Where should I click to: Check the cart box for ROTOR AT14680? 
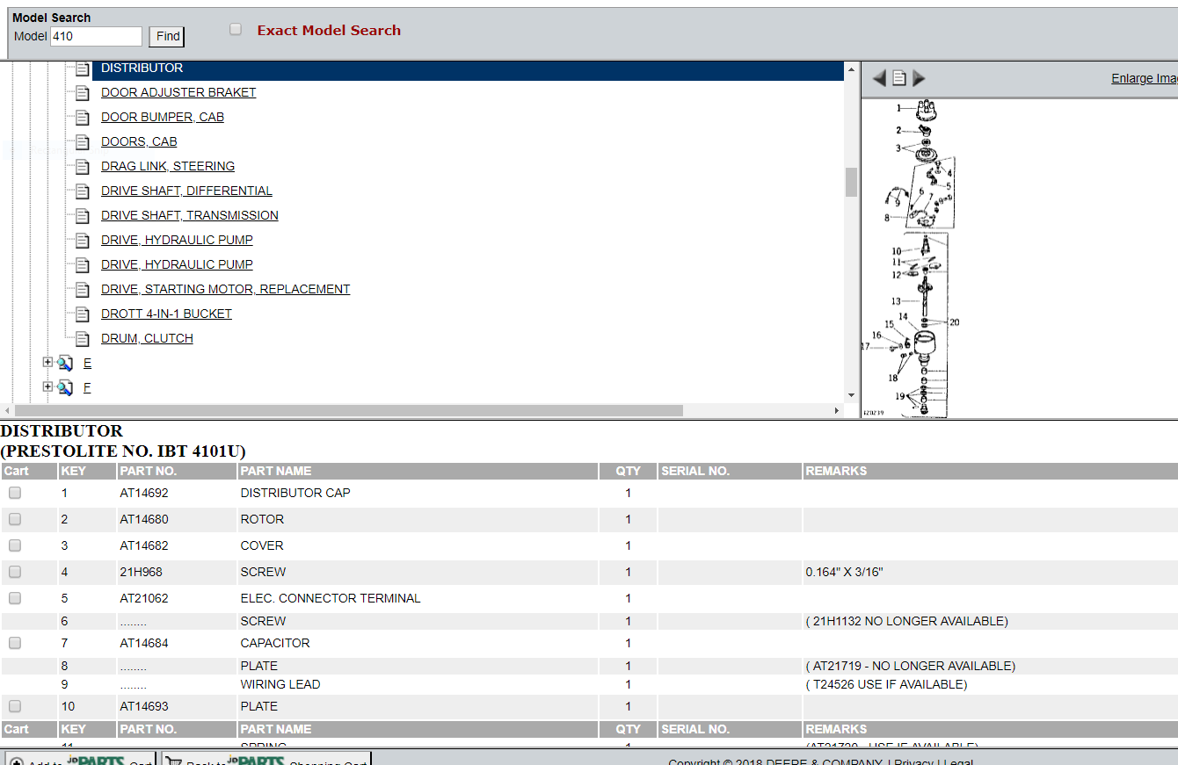click(x=15, y=519)
